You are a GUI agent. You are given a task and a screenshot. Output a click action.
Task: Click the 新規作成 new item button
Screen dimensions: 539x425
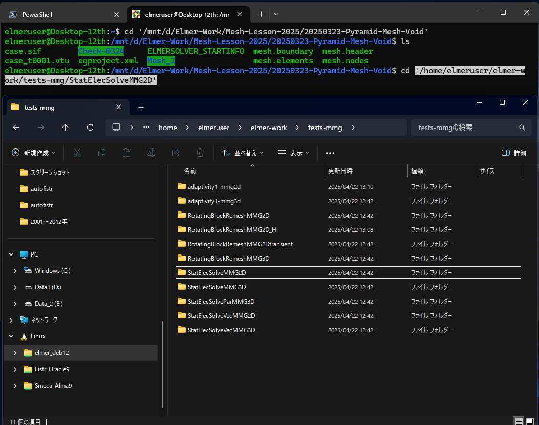pos(33,153)
